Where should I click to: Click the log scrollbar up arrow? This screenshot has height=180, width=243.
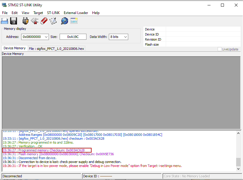pos(238,133)
